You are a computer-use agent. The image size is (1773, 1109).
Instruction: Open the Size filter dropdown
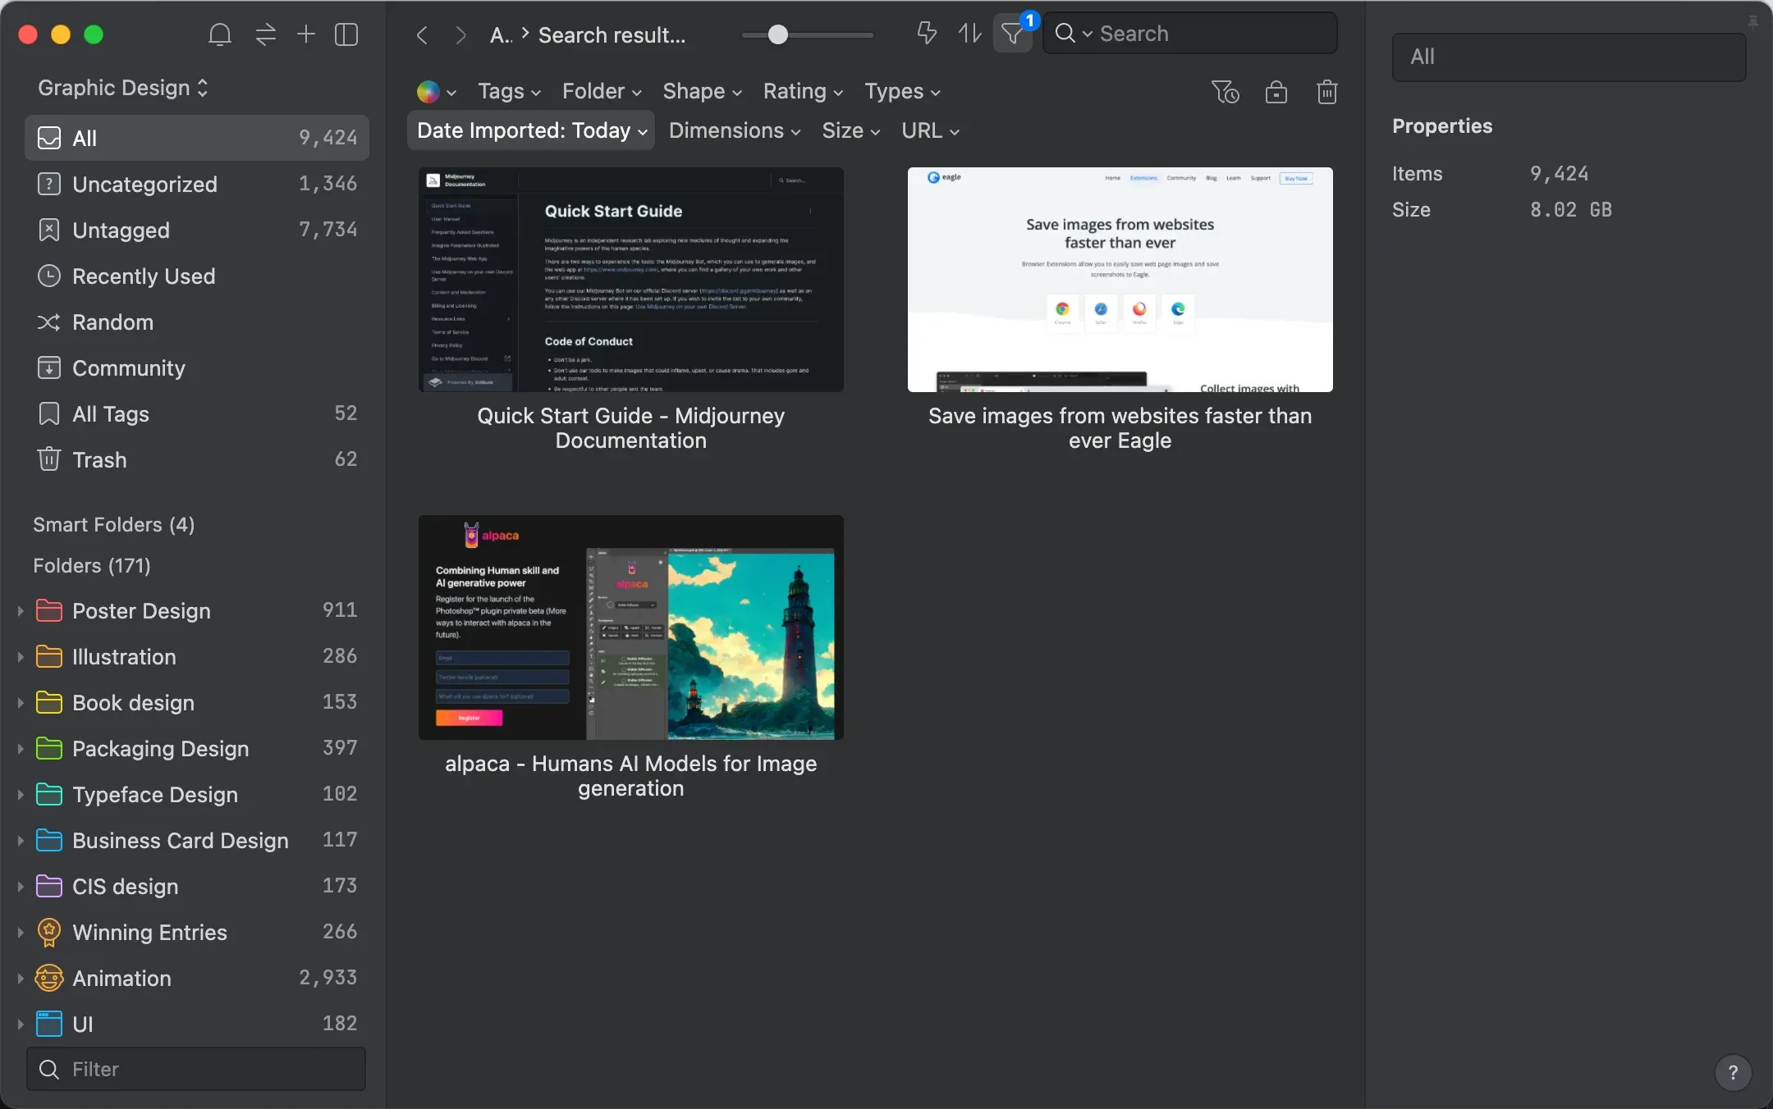(x=850, y=130)
